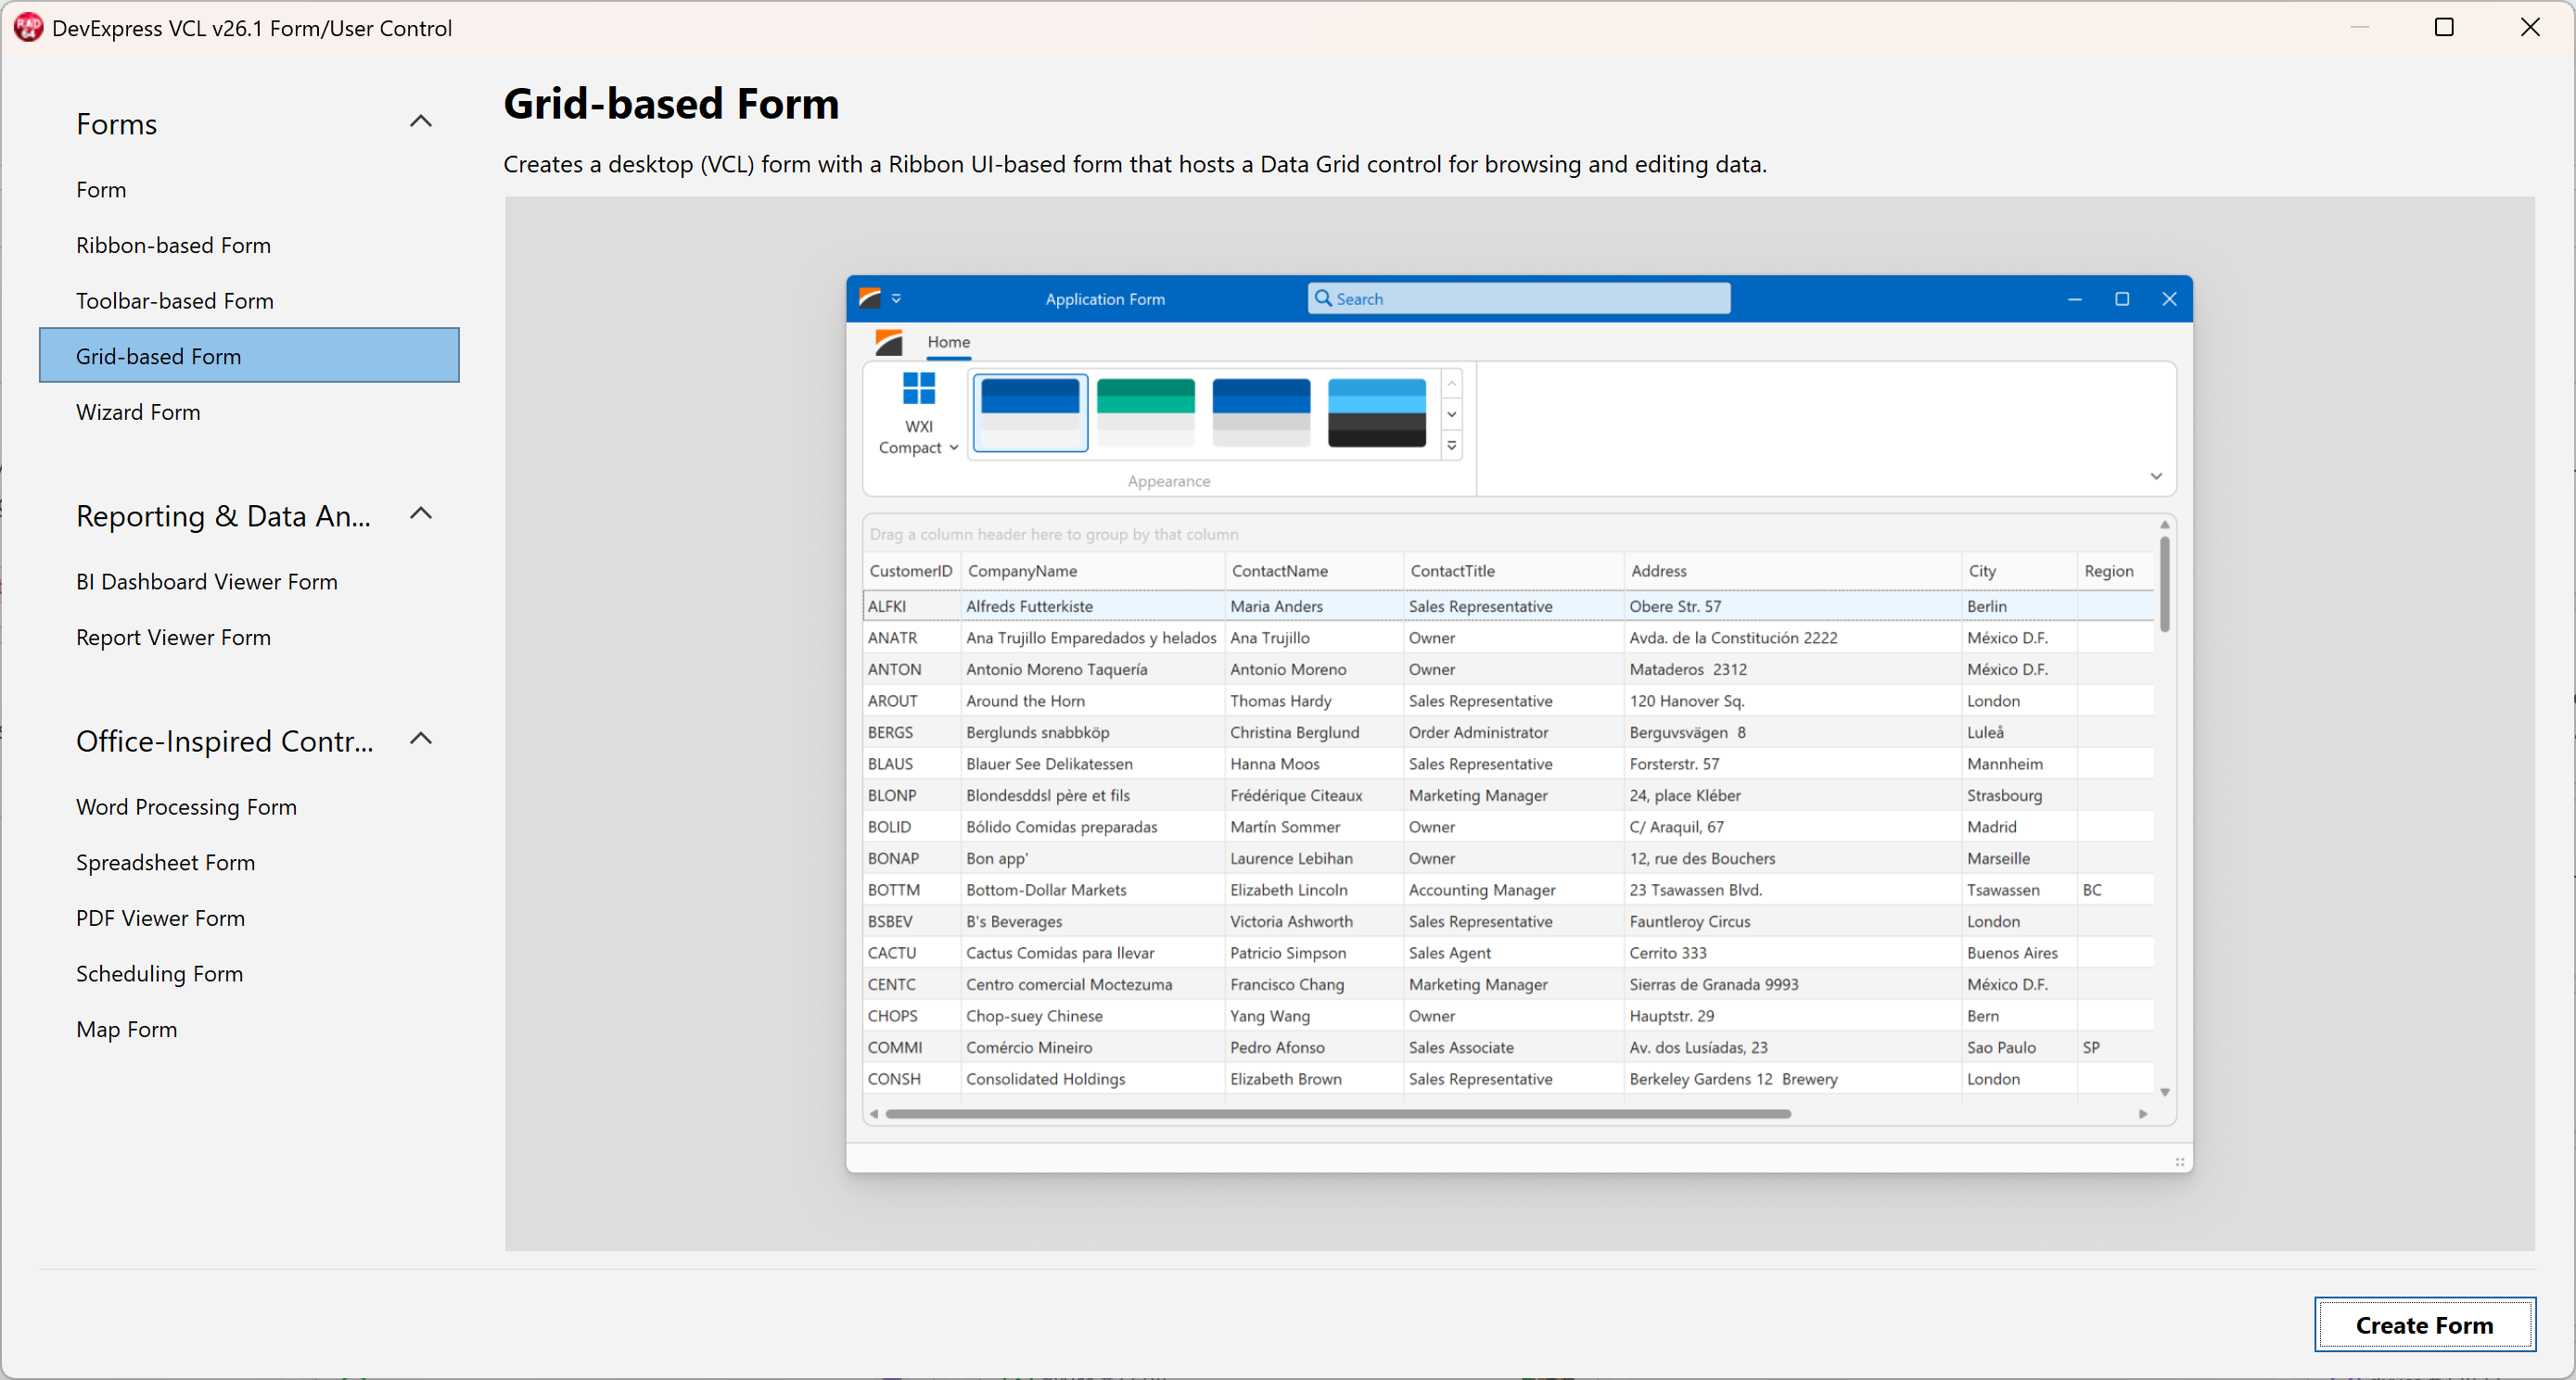Select Grid-based Form item
The image size is (2576, 1380).
pos(249,356)
